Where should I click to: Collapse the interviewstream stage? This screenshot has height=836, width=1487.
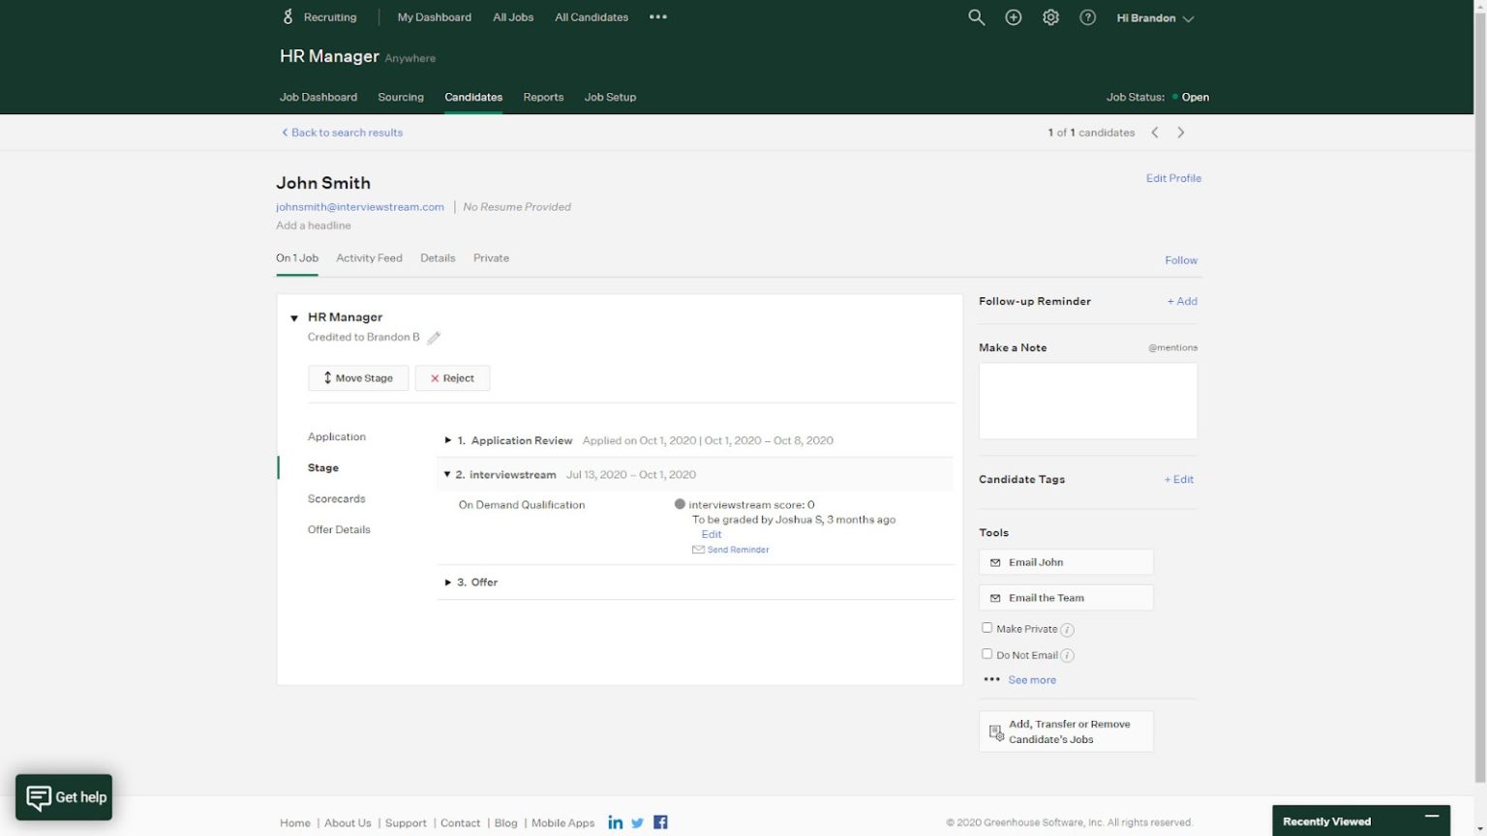point(446,474)
